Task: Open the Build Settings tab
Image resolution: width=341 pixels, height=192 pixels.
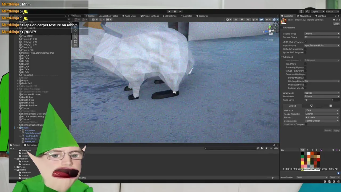Action: coord(170,16)
